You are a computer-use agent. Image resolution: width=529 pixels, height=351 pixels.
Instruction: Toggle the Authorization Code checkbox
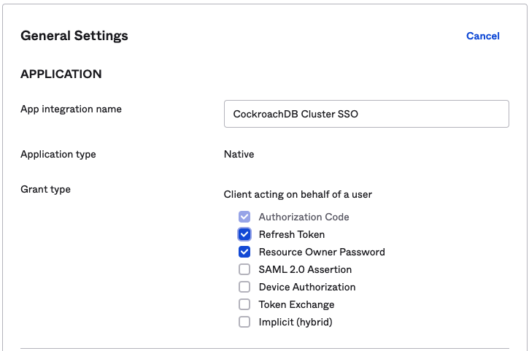click(x=244, y=217)
